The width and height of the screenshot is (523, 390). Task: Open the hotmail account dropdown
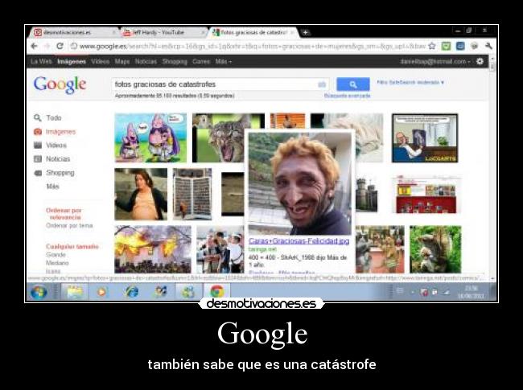point(435,61)
